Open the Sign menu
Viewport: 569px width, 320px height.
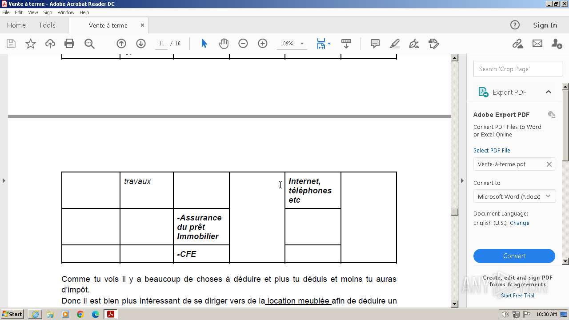pyautogui.click(x=48, y=12)
